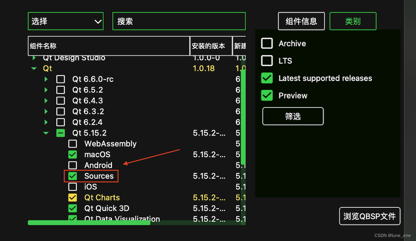Select the Qt 5.15.2 row label
The image size is (416, 241).
[89, 133]
